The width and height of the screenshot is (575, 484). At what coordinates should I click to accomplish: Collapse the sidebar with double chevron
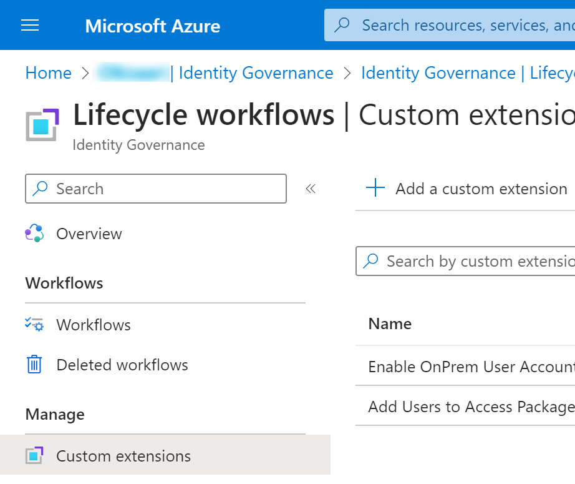310,189
